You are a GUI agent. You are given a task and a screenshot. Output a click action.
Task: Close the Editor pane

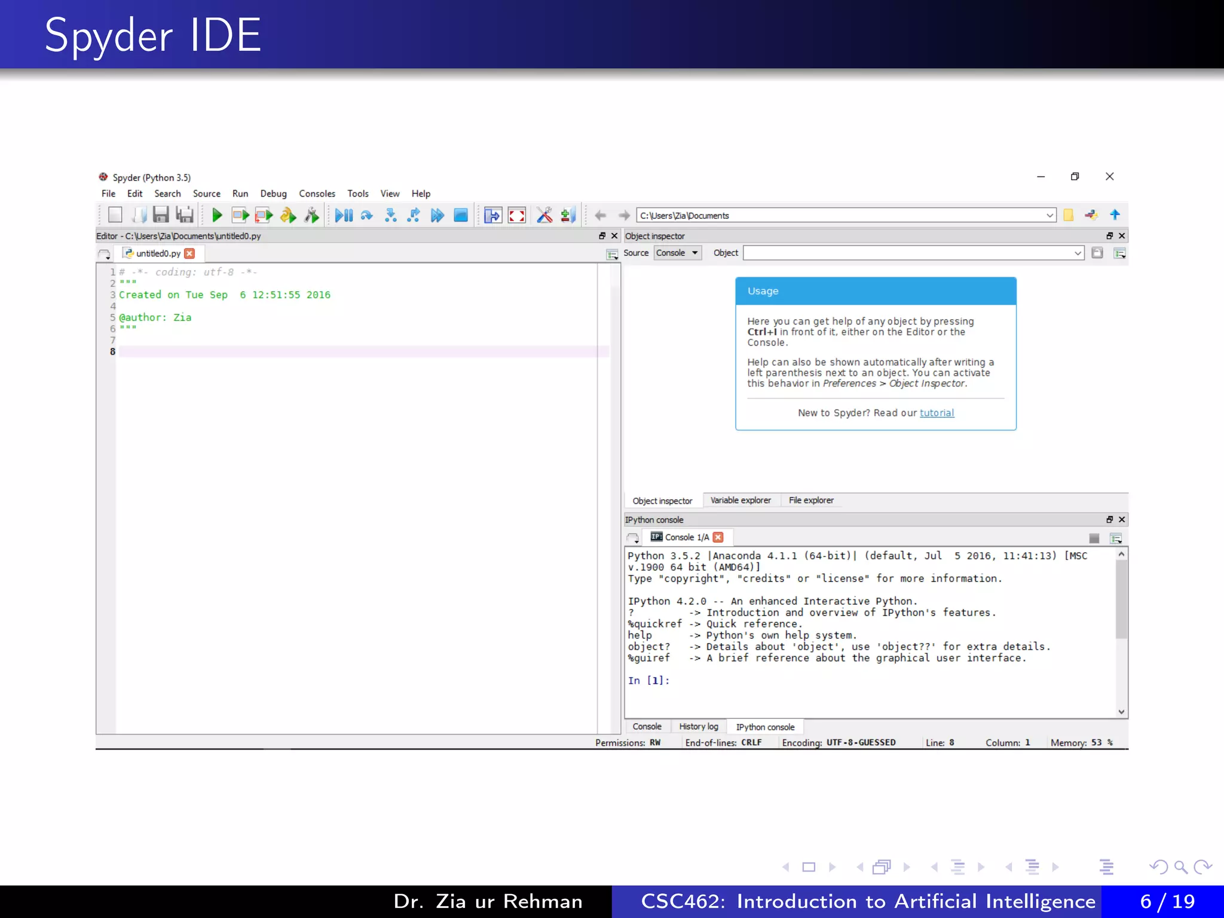pyautogui.click(x=614, y=236)
